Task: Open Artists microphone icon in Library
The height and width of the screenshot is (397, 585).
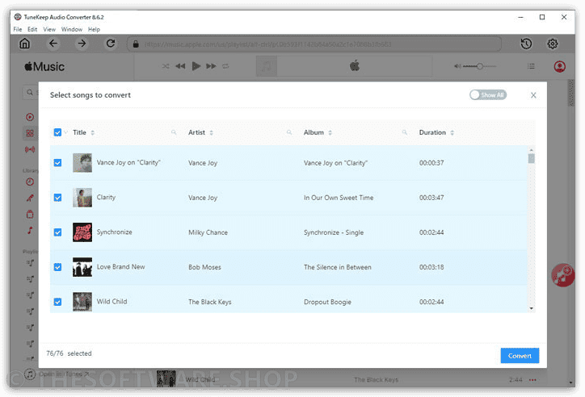Action: (30, 198)
